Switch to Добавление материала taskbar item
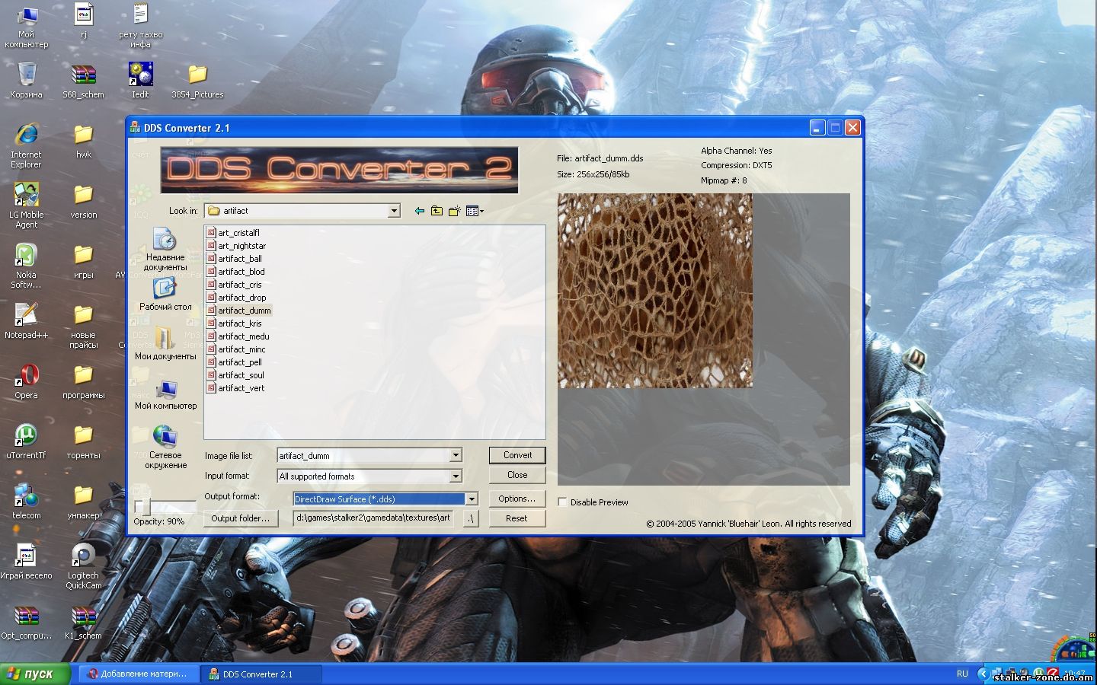1097x685 pixels. (137, 674)
